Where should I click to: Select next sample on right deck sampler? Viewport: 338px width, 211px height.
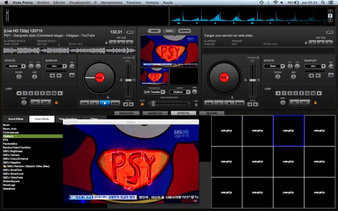click(318, 76)
